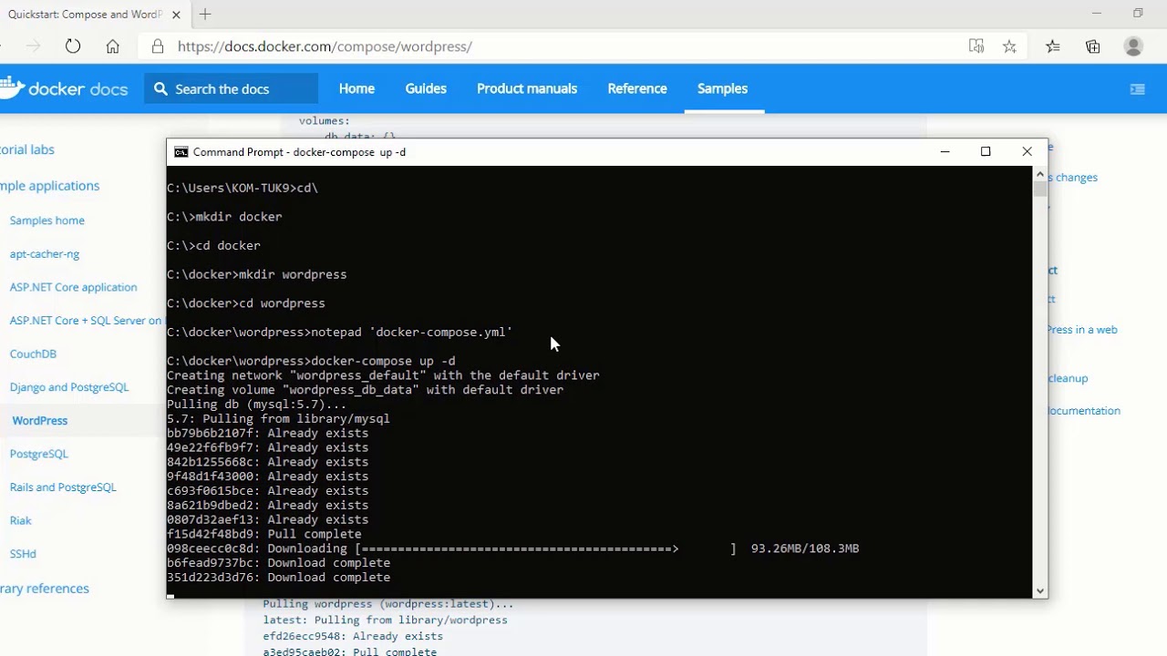The height and width of the screenshot is (656, 1167).
Task: Click the browser address bar URL
Action: [325, 46]
